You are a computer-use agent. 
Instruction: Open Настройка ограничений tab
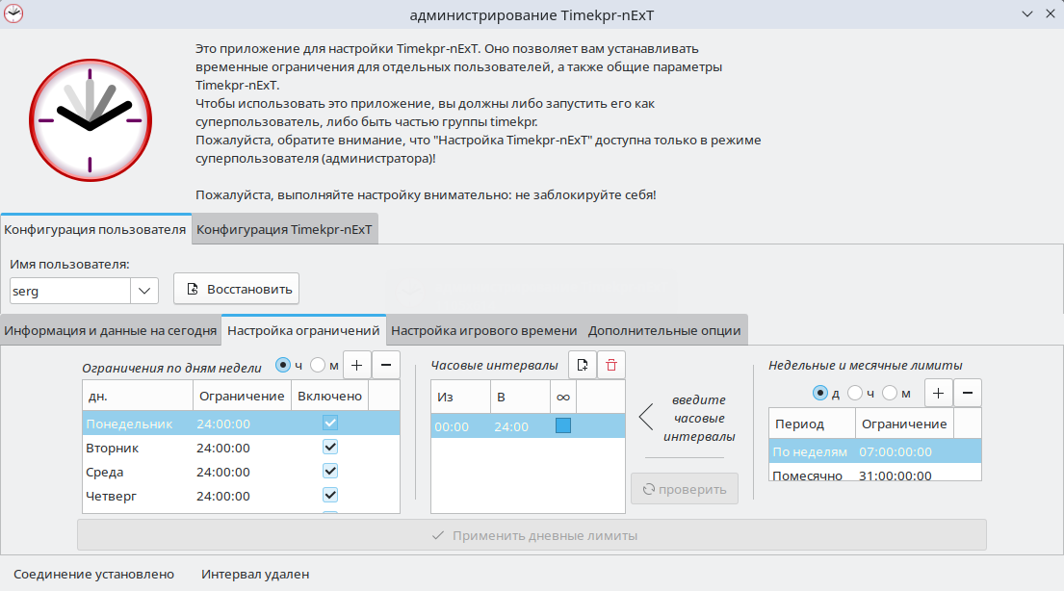(x=303, y=330)
